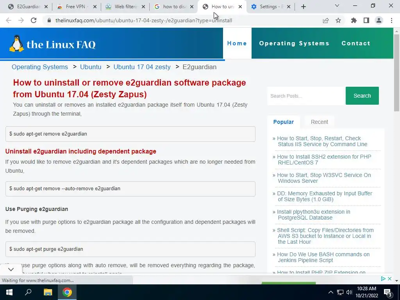400x300 pixels.
Task: Click the Search Posts input field
Action: 306,96
